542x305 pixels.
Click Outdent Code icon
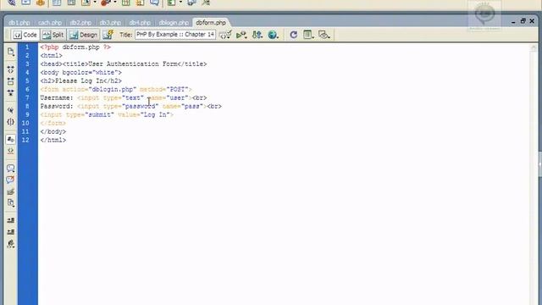click(11, 232)
